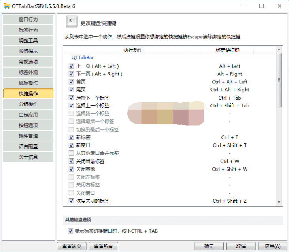Check the 关闭右标签 checkbox
Viewport: 289px width, 252px height.
71,185
